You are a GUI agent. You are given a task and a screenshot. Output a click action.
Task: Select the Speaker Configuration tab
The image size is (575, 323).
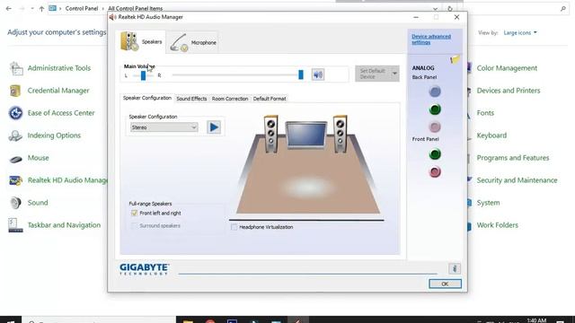147,98
